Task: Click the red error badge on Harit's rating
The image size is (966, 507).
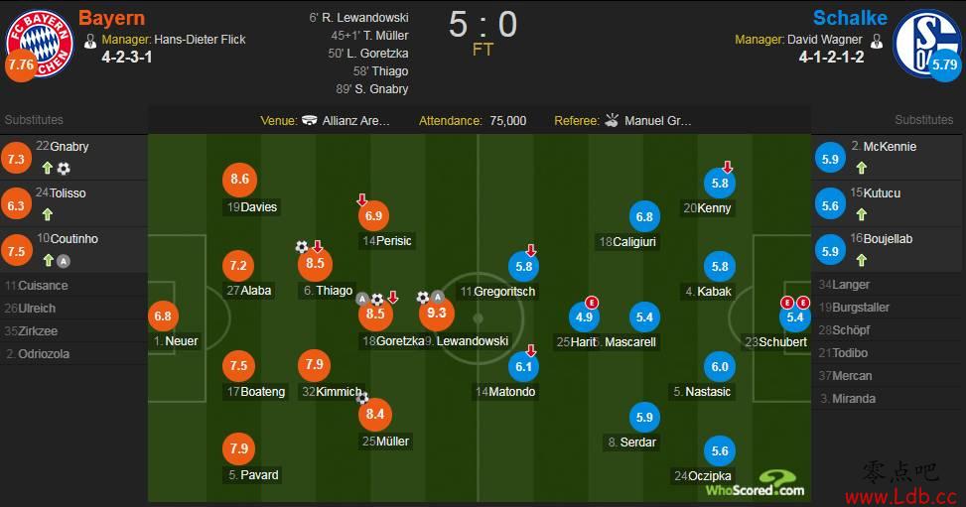Action: (x=592, y=302)
